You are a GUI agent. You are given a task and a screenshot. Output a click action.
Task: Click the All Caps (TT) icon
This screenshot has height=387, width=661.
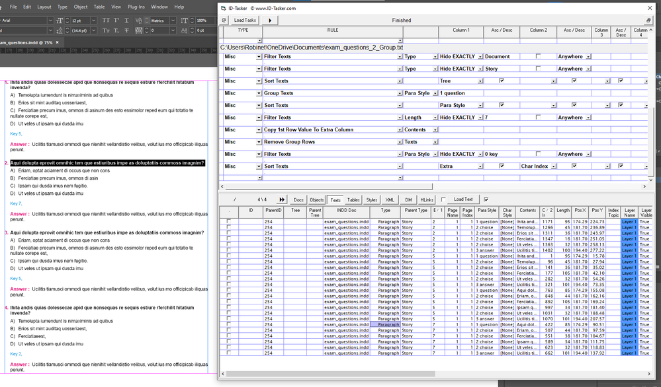107,20
